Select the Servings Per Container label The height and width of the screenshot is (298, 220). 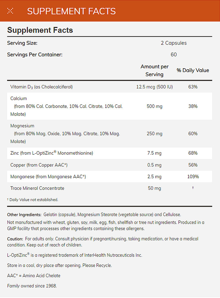[35, 55]
